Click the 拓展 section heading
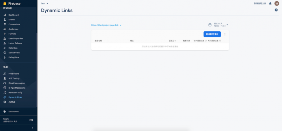This screenshot has height=131, width=282. pyautogui.click(x=6, y=67)
